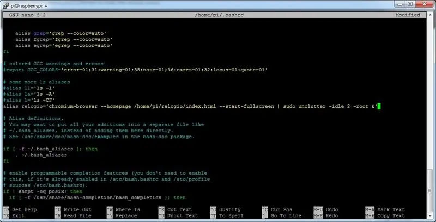
Task: Click the M-E Redo shortcut
Action: coord(325,215)
